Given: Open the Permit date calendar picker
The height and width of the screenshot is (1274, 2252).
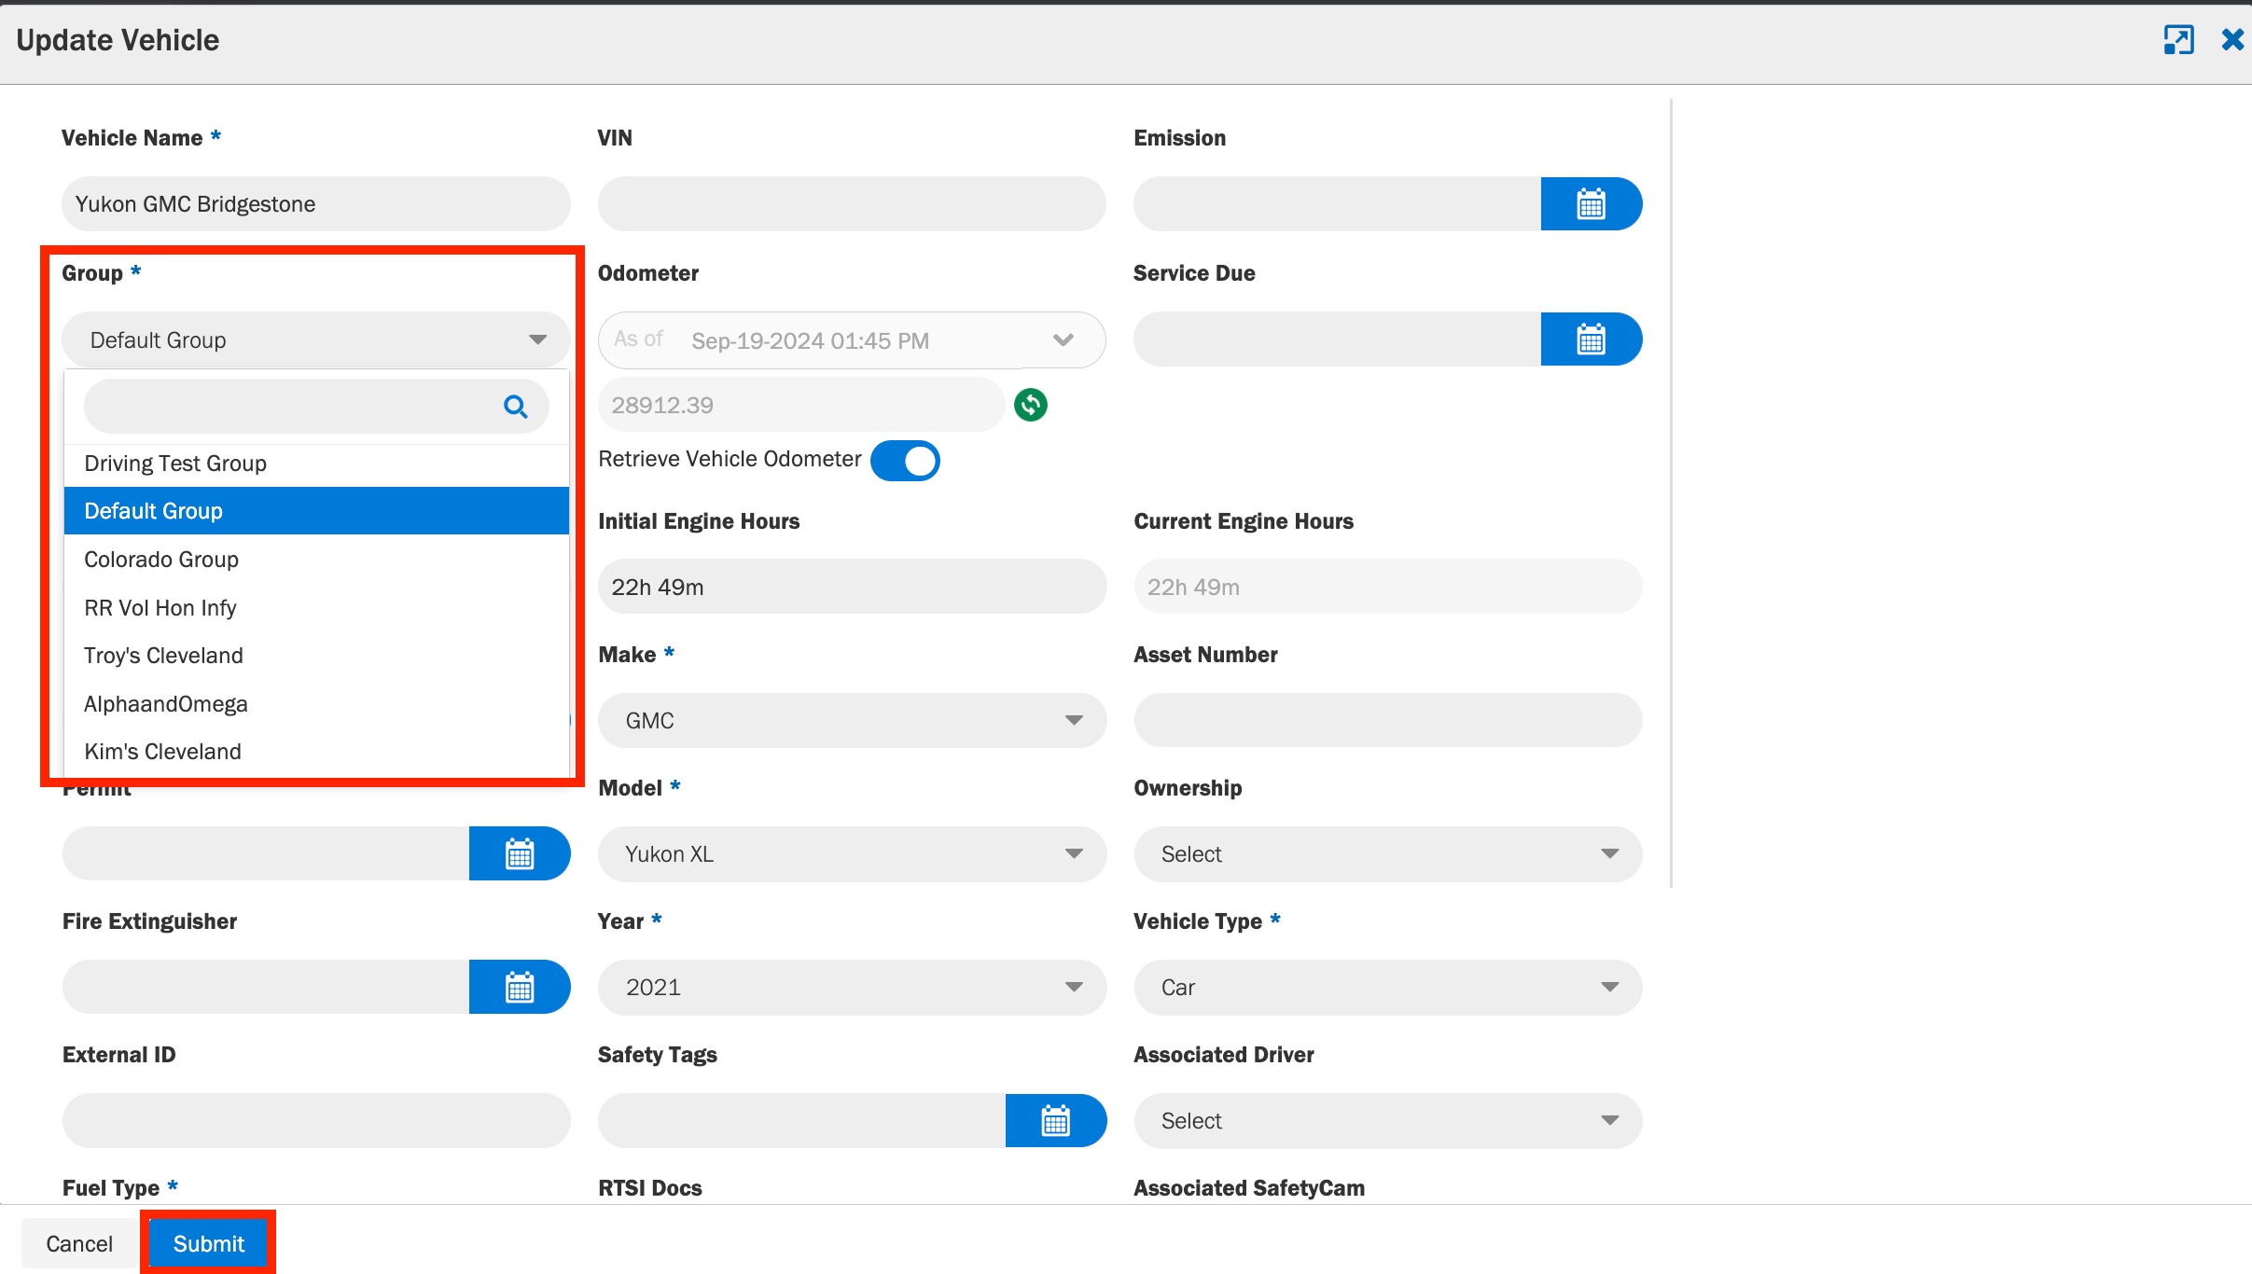Looking at the screenshot, I should (x=519, y=853).
